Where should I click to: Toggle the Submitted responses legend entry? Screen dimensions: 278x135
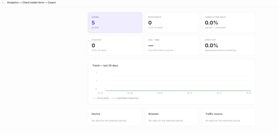point(125,98)
